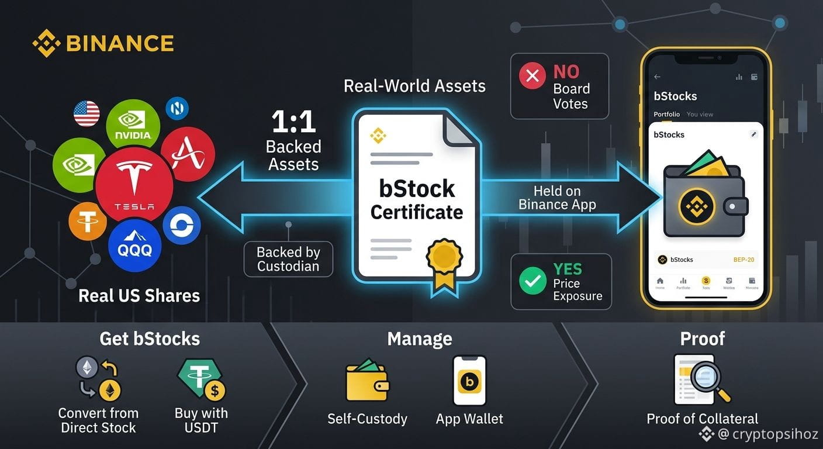Viewport: 823px width, 449px height.
Task: Click the blue circle C coin icon
Action: click(x=181, y=226)
